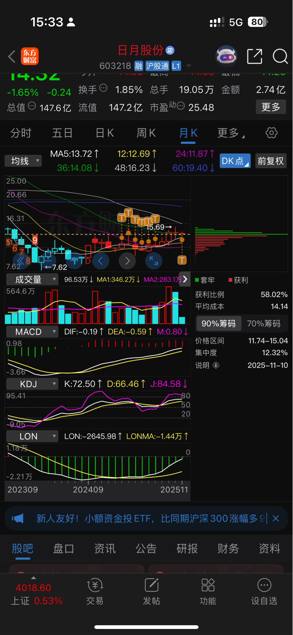Image resolution: width=293 pixels, height=635 pixels.
Task: Tap the 交易 trade icon
Action: pos(95,592)
